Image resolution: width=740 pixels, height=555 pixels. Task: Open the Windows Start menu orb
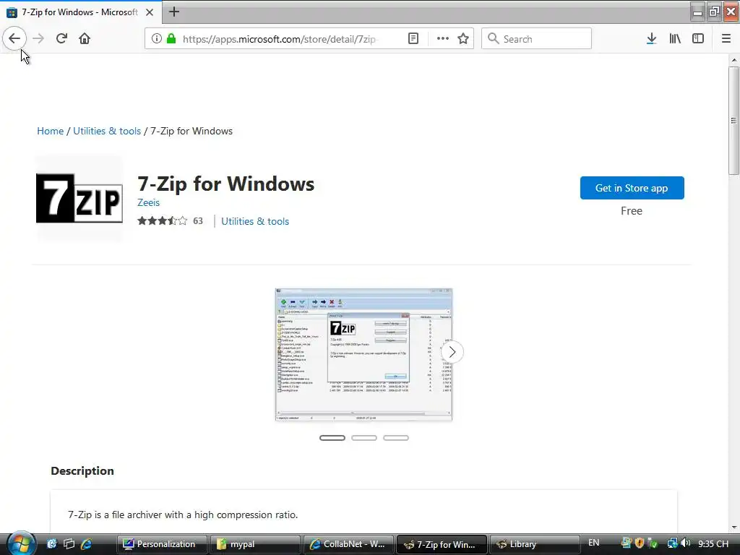[x=20, y=543]
